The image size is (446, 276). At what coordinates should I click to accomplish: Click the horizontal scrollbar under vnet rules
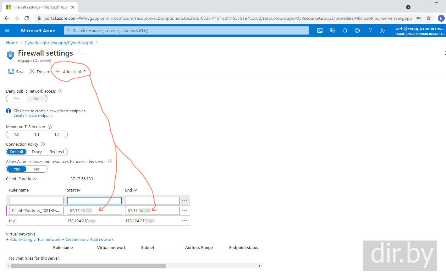click(89, 266)
